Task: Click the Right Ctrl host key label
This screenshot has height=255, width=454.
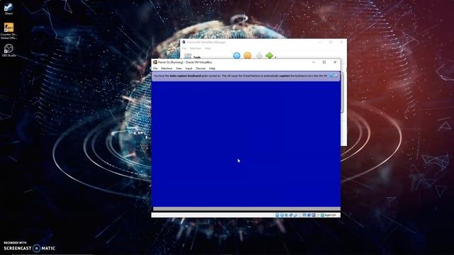Action: coord(331,215)
